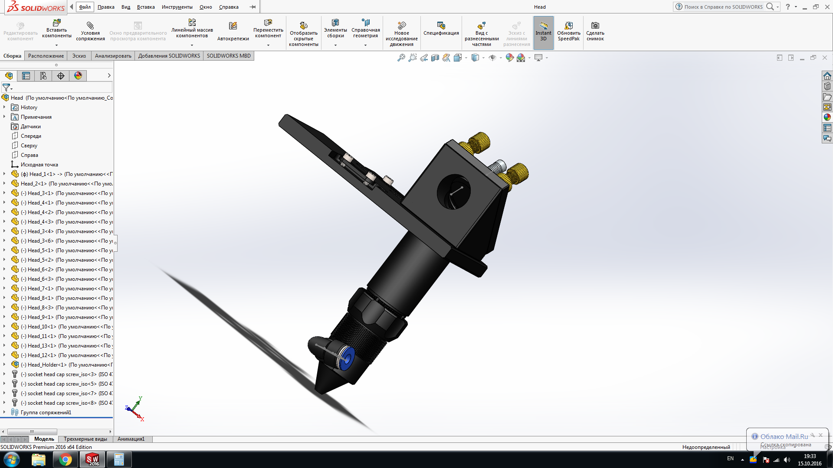Open the Инструменты menu
This screenshot has height=468, width=833.
coord(177,7)
